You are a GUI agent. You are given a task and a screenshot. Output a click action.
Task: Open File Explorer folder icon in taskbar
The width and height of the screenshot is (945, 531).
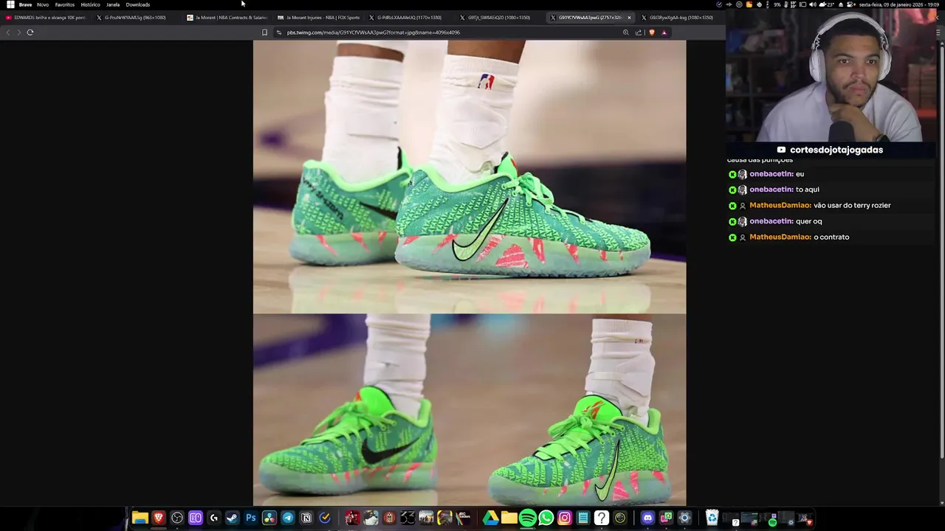coord(140,518)
